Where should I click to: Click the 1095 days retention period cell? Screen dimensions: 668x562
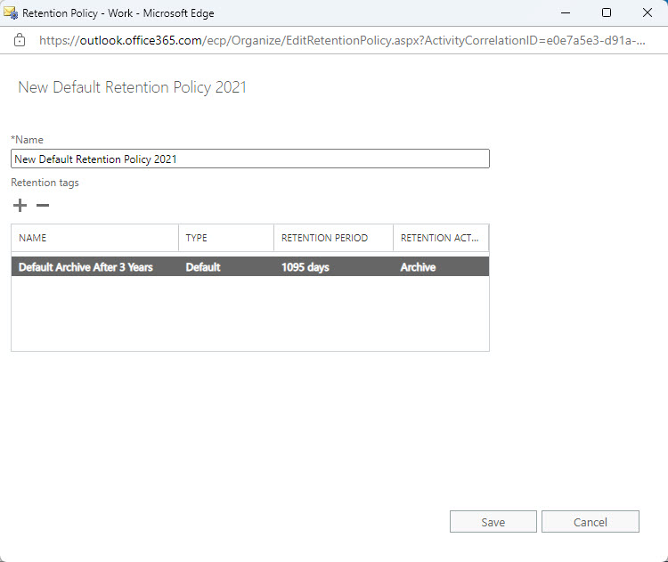(305, 267)
